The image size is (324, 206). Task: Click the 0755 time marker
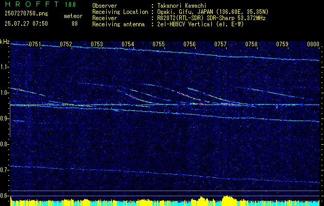coord(159,44)
